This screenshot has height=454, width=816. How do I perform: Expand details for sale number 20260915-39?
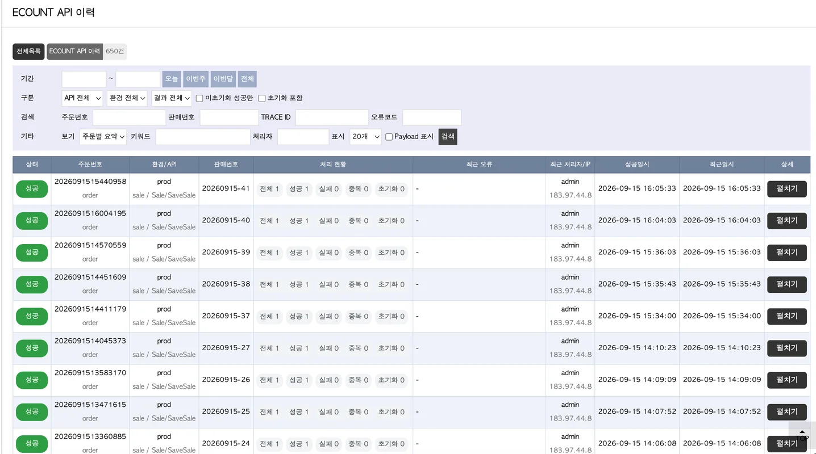[786, 253]
